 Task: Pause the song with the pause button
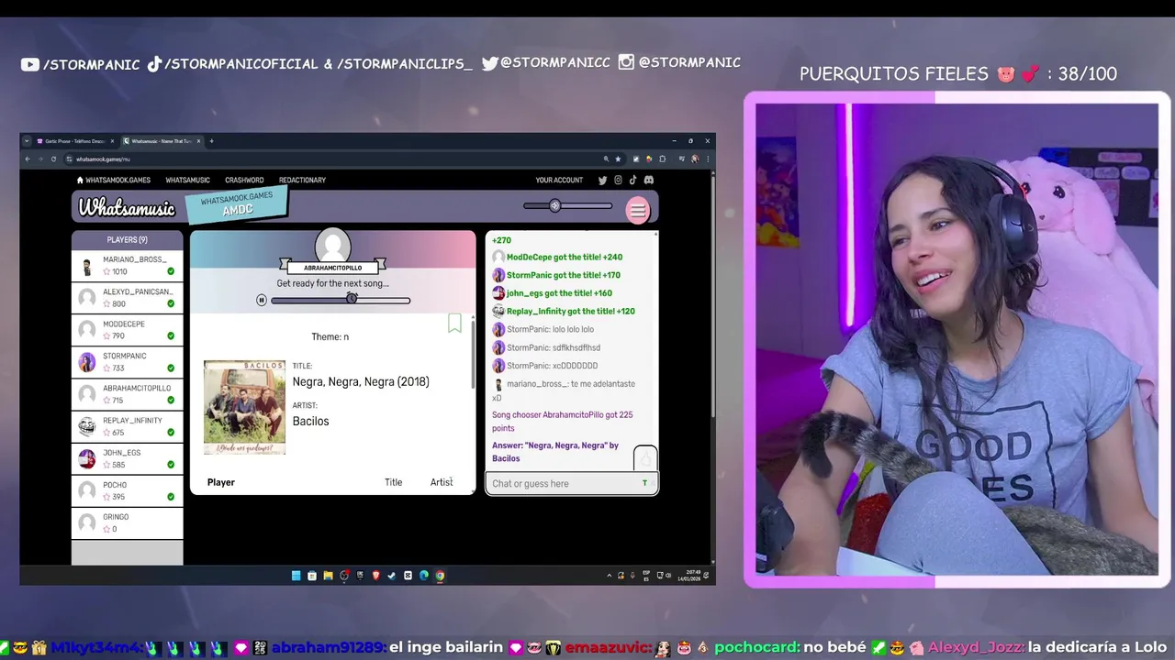pyautogui.click(x=262, y=300)
